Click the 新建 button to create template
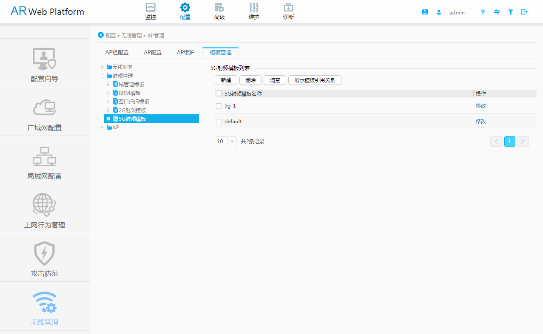Screen dimensions: 543x334 tap(226, 80)
